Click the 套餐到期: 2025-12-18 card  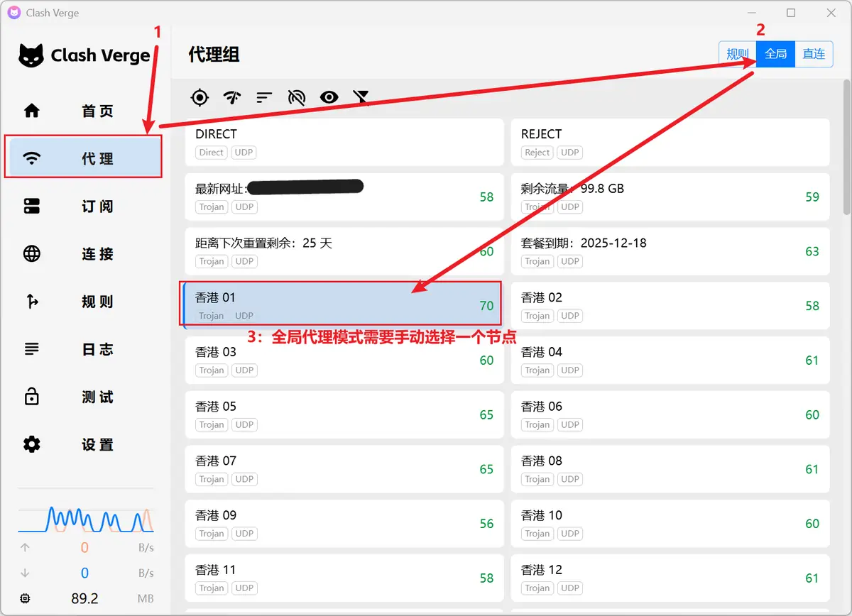click(670, 251)
